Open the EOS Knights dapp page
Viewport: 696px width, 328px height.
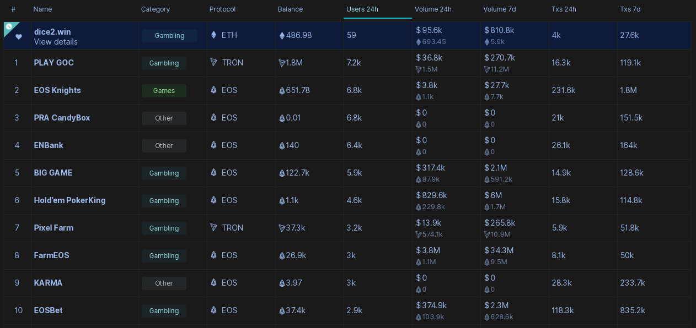[x=57, y=90]
